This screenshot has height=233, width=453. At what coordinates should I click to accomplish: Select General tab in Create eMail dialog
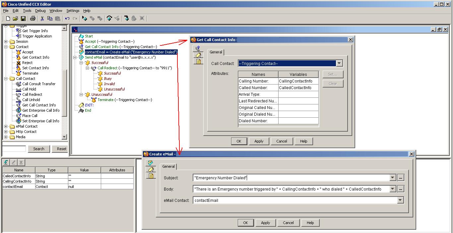tap(168, 167)
